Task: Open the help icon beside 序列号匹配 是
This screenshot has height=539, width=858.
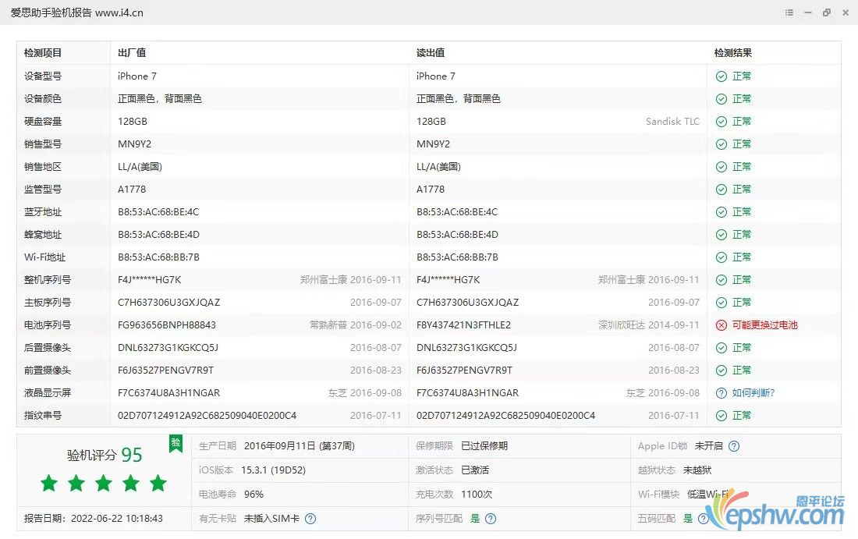Action: point(491,519)
